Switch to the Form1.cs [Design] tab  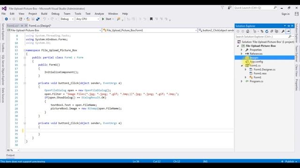coord(40,26)
